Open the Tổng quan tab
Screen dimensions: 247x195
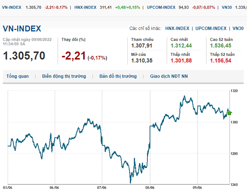pyautogui.click(x=17, y=76)
